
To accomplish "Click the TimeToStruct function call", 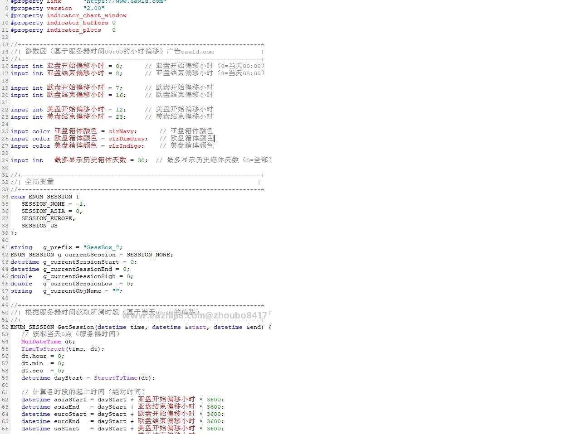I will point(43,349).
